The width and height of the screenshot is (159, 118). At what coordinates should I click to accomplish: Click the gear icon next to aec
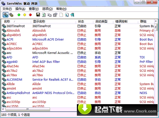click(4, 53)
